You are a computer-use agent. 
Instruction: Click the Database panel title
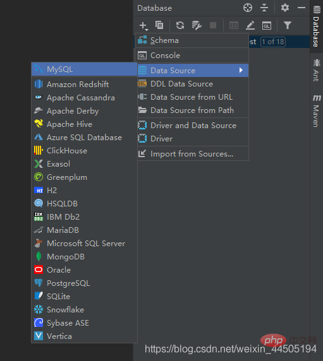pyautogui.click(x=154, y=8)
